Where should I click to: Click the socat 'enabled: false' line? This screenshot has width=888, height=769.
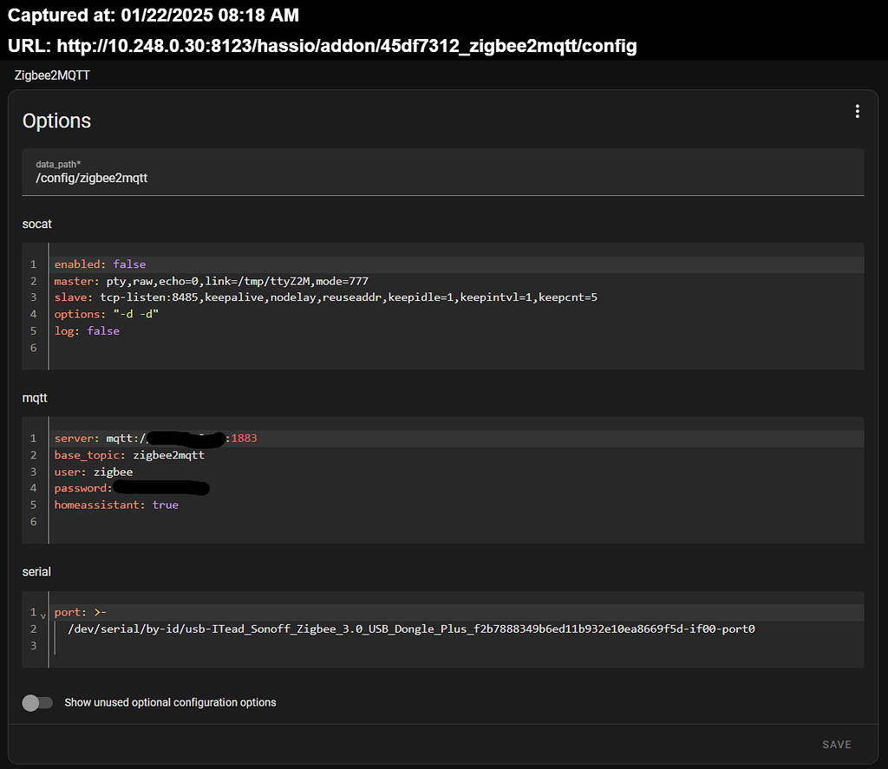coord(456,264)
